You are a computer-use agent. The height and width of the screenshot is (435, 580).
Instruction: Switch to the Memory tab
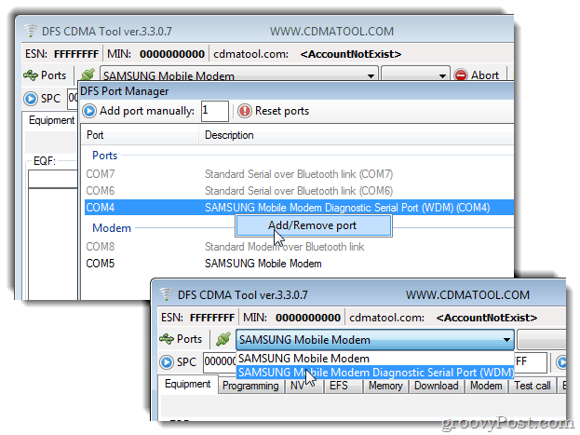click(x=385, y=386)
